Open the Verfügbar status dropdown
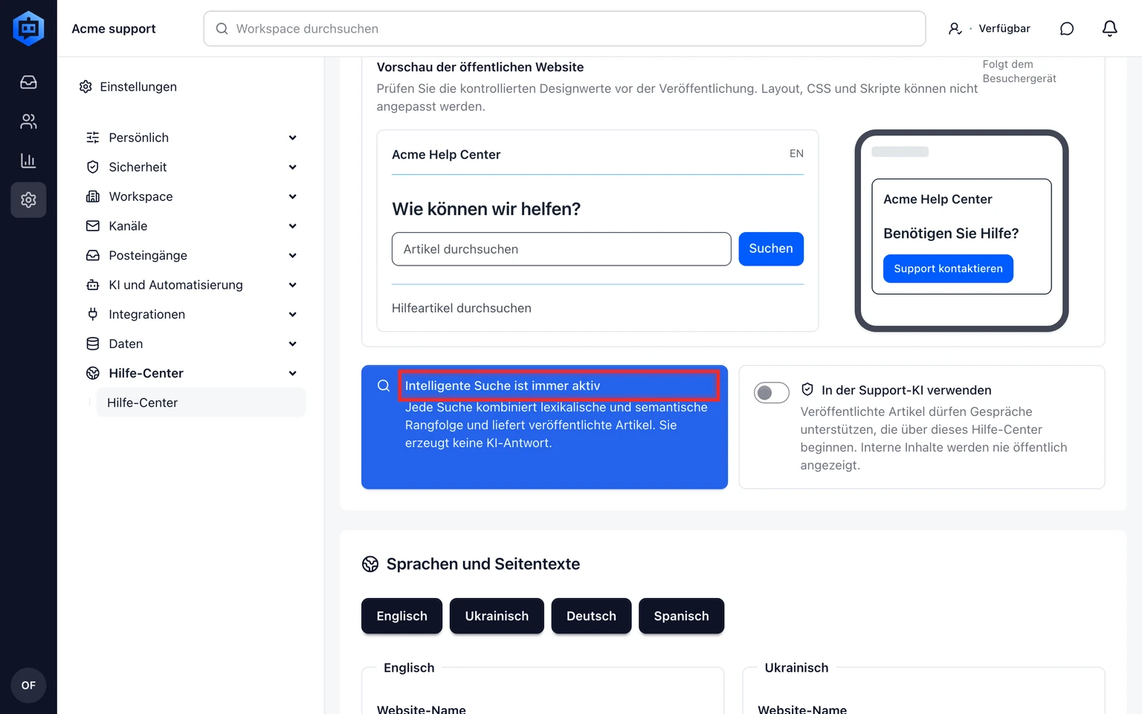This screenshot has height=714, width=1142. tap(990, 28)
